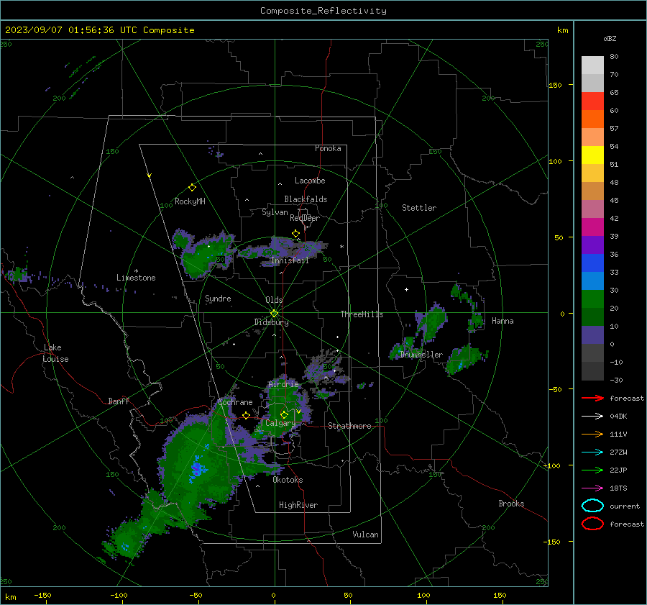Click the ThreeHills label

[x=362, y=314]
